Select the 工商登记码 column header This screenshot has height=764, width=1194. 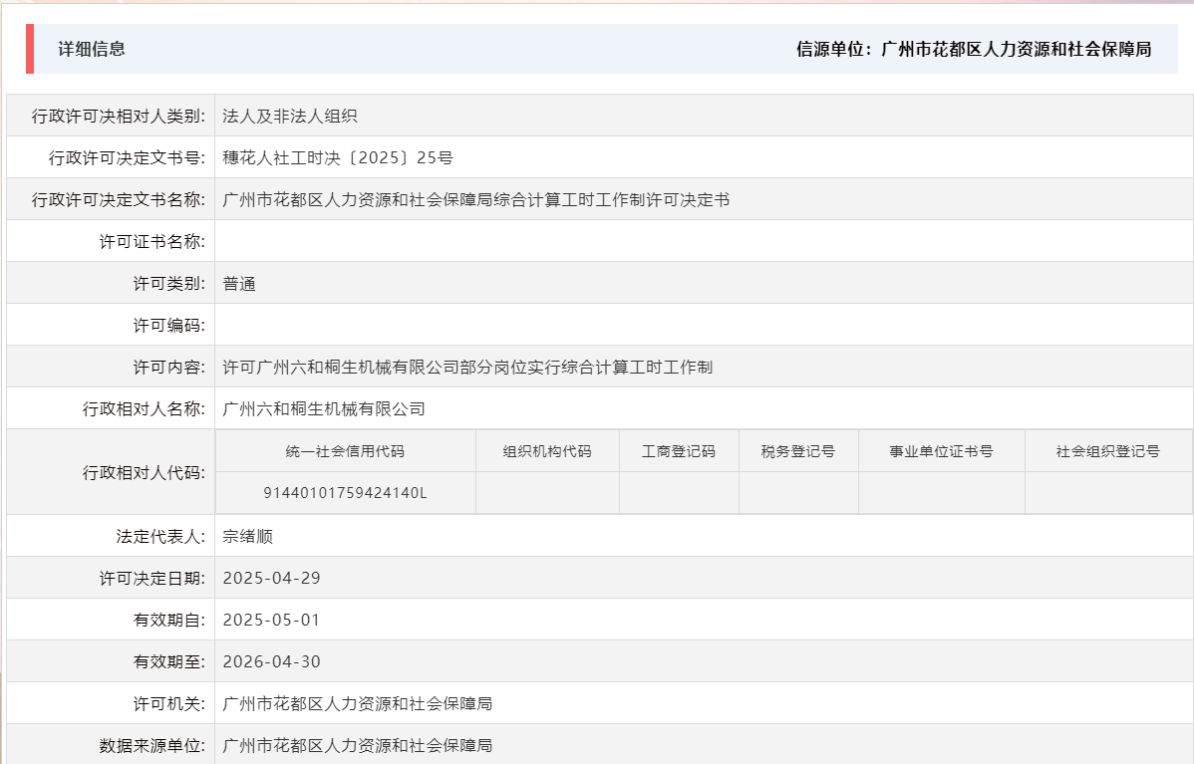coord(678,450)
